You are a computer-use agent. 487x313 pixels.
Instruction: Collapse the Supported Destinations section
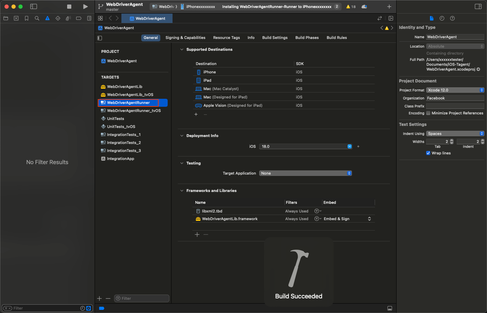coord(182,49)
